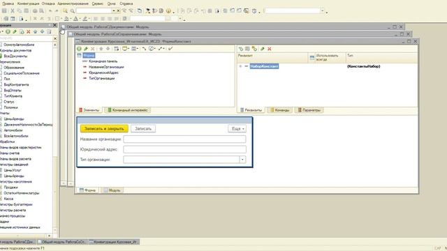The image size is (447, 251).
Task: Select ЦеныУслуг in configuration tree
Action: pos(13,170)
